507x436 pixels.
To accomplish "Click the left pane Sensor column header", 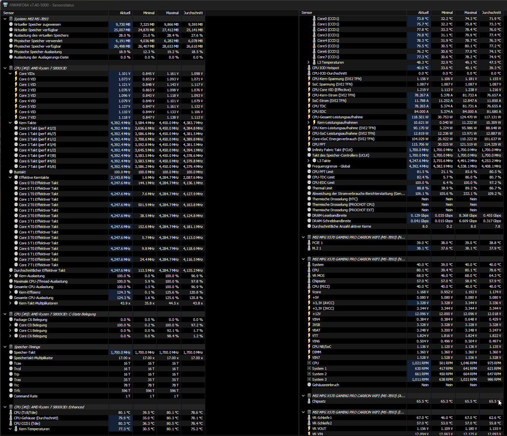I will [x=54, y=13].
